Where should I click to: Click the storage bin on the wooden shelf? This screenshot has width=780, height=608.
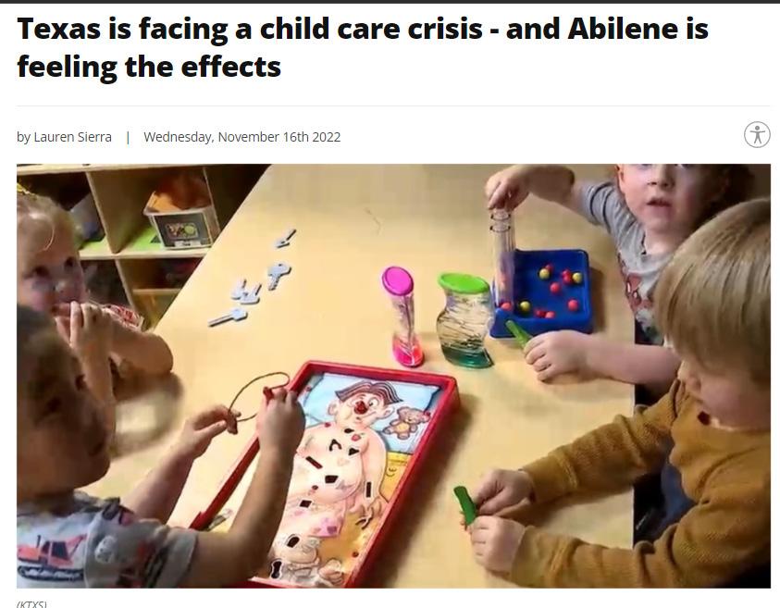(182, 221)
